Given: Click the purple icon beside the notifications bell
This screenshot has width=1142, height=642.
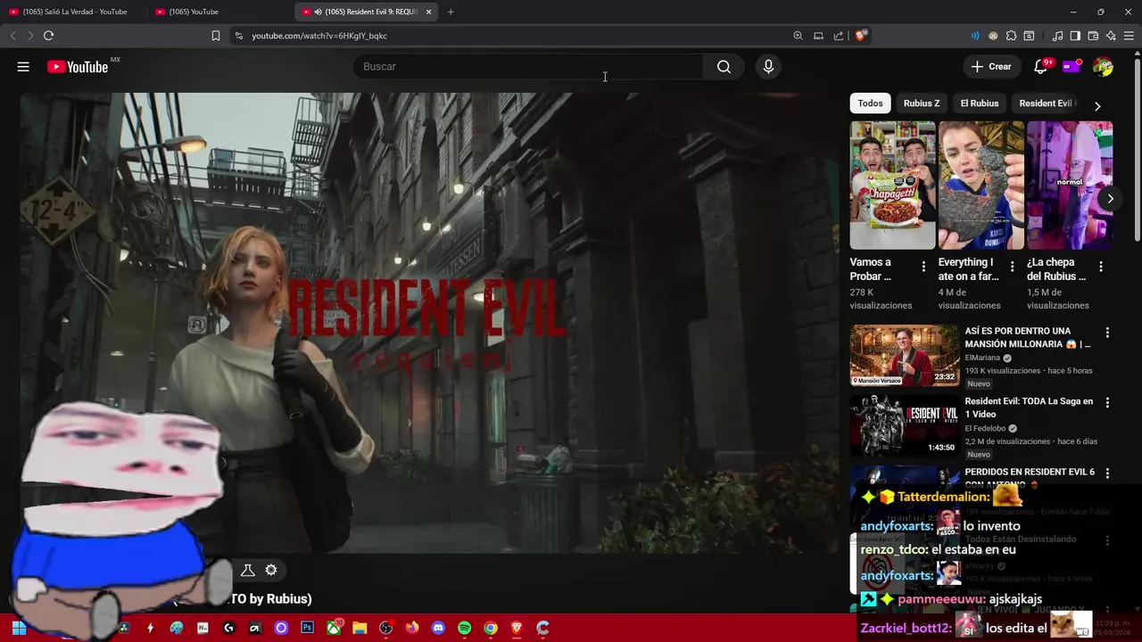Looking at the screenshot, I should click(x=1072, y=66).
